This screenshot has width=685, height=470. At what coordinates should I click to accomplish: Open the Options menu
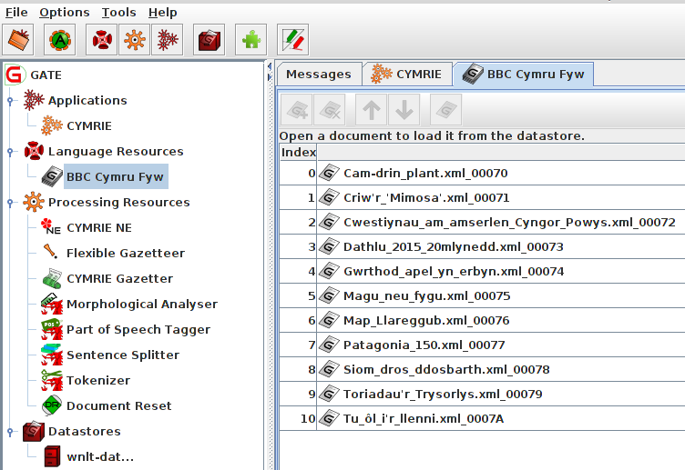point(64,13)
